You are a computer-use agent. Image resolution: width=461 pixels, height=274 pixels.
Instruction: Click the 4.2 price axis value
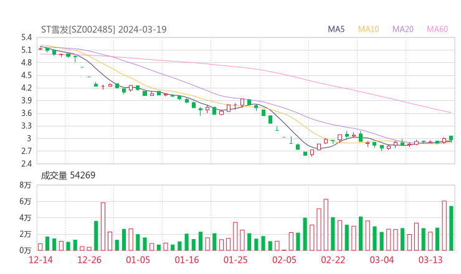pyautogui.click(x=26, y=88)
